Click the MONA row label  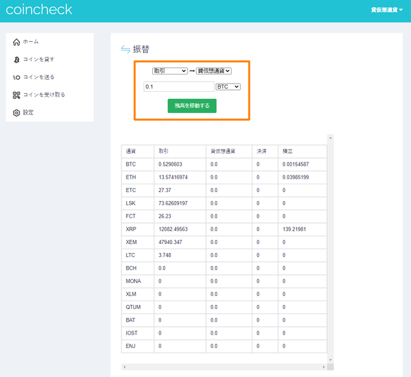pyautogui.click(x=133, y=281)
